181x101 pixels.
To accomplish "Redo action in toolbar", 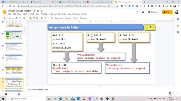I will (x=13, y=18).
